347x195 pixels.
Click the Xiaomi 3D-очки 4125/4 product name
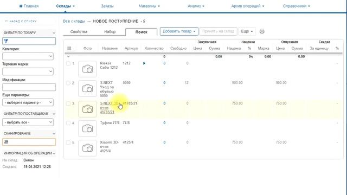110,147
